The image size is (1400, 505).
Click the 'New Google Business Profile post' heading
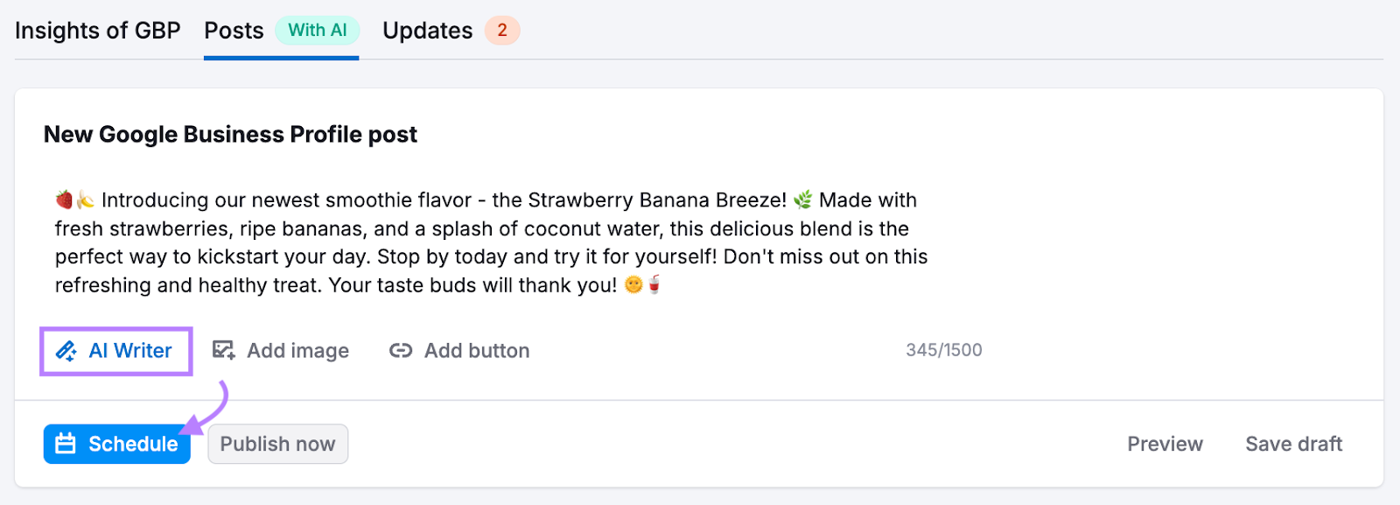point(230,134)
